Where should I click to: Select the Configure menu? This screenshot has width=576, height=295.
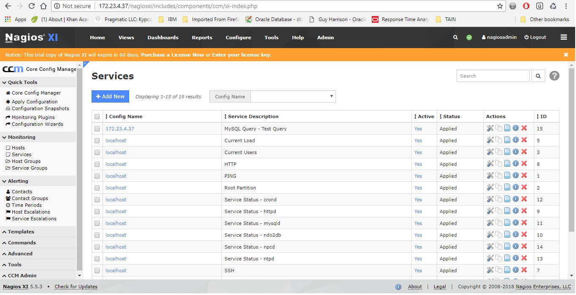[238, 38]
